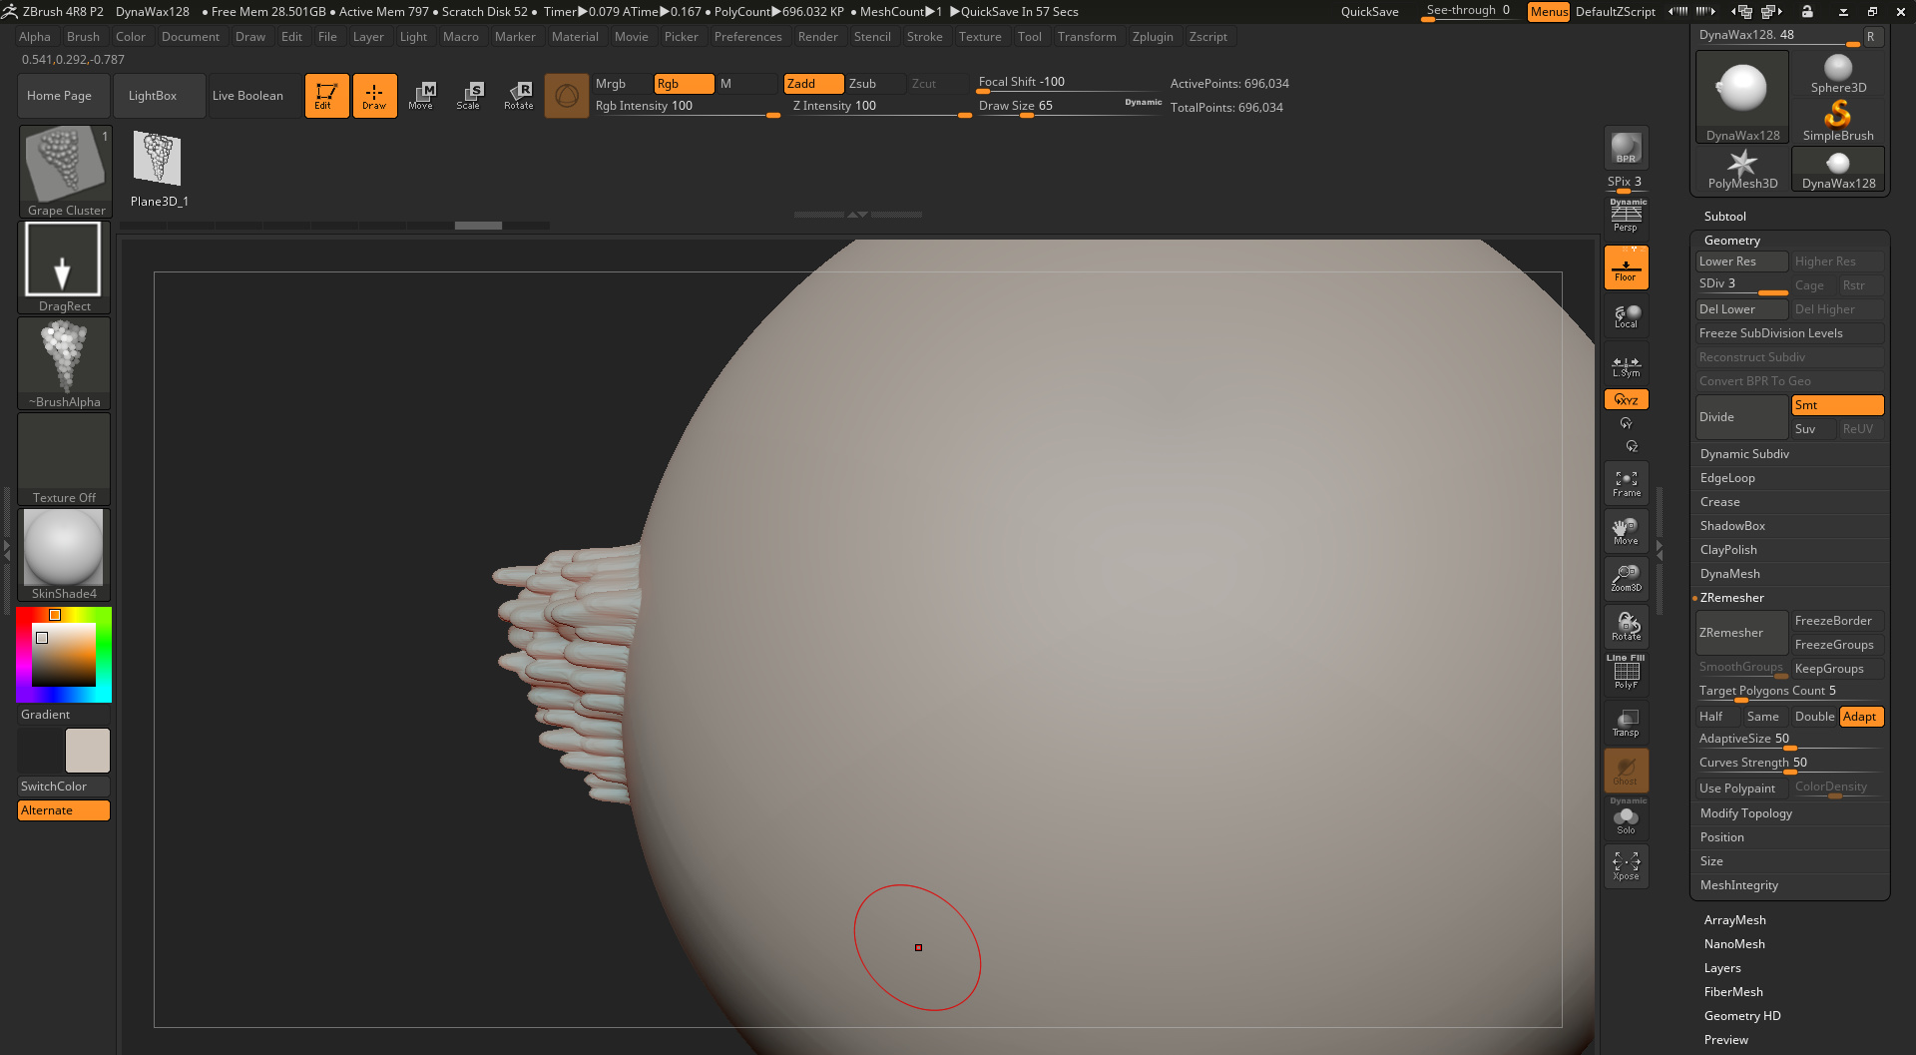Viewport: 1916px width, 1055px height.
Task: Expand the FiberMesh section
Action: (1733, 992)
